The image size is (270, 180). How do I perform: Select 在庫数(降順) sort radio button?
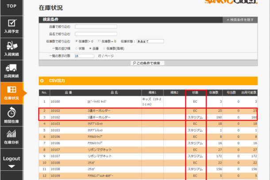(x=104, y=48)
